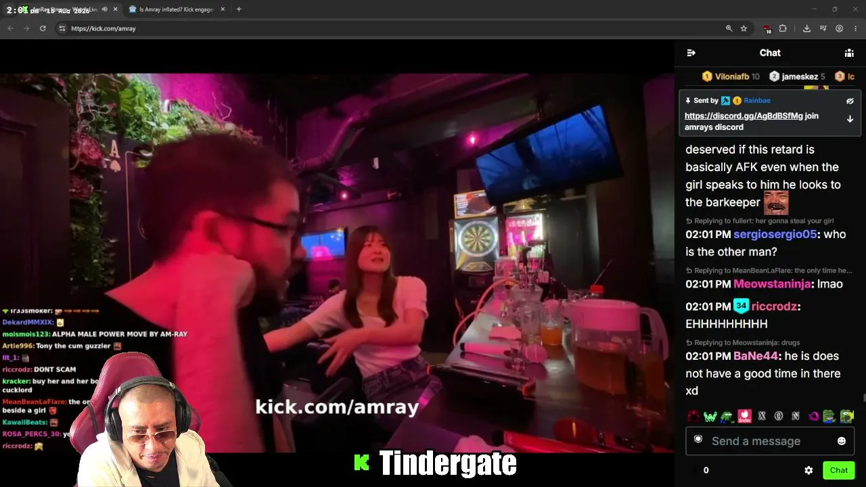The height and width of the screenshot is (487, 866).
Task: Click the Rainbae username in pinned message
Action: [757, 101]
